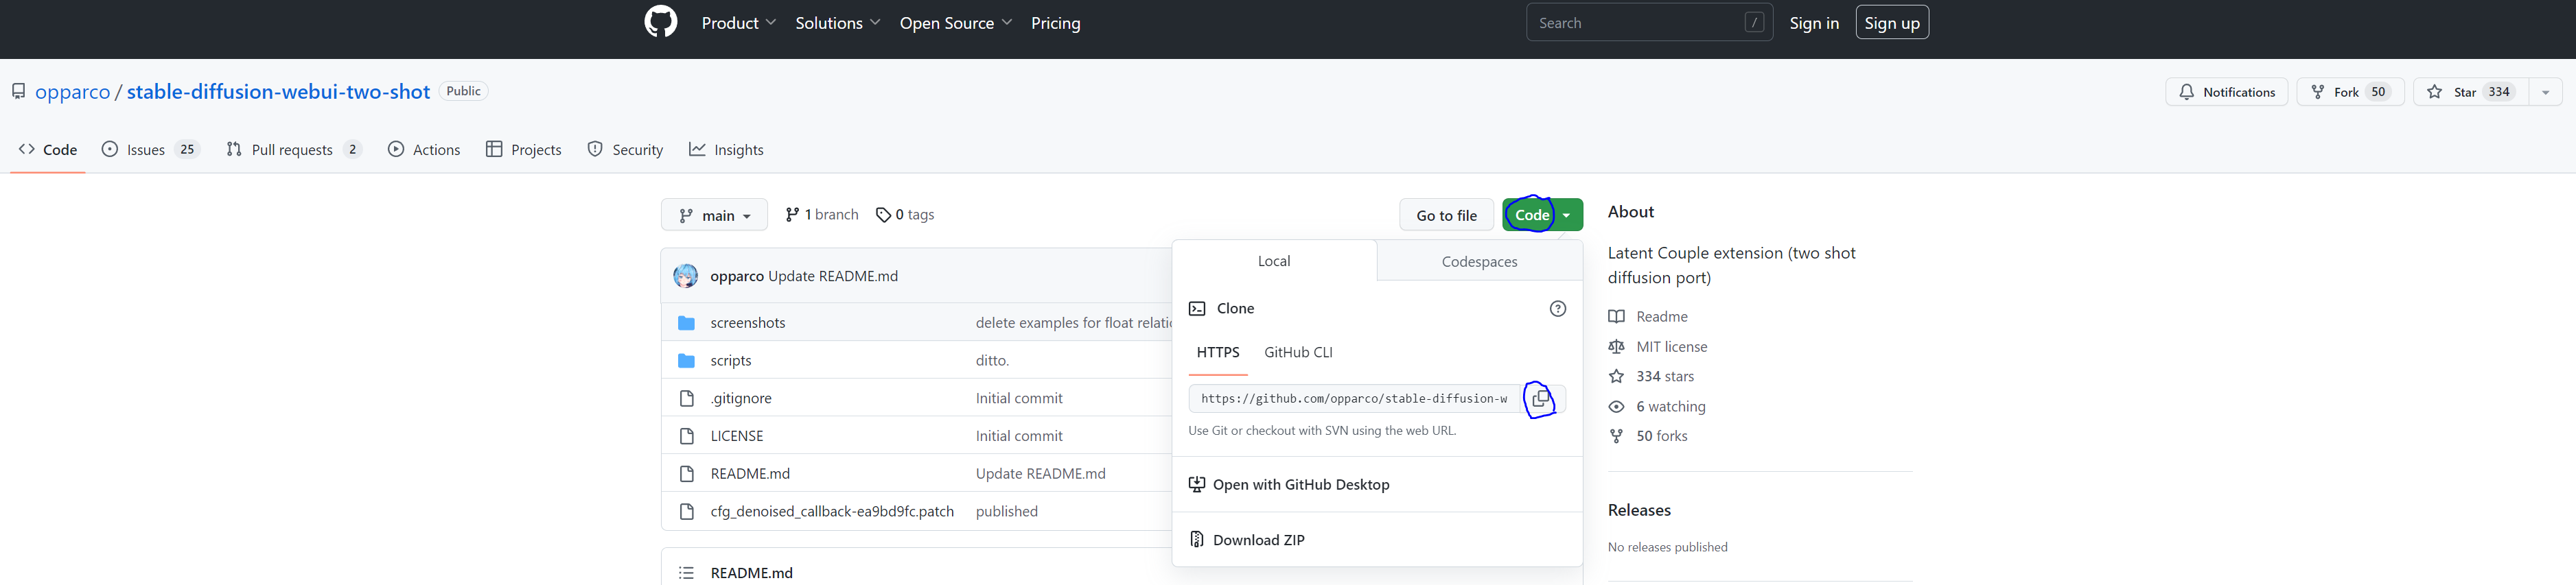The image size is (2576, 585).
Task: Open stable-diffusion-webui-two-shot repository link
Action: click(x=278, y=92)
